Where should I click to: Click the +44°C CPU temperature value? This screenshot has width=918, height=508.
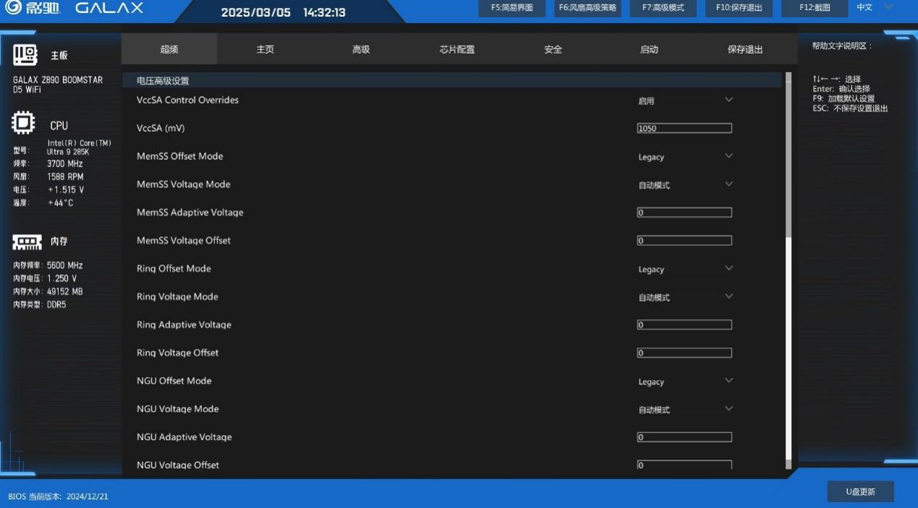click(61, 203)
